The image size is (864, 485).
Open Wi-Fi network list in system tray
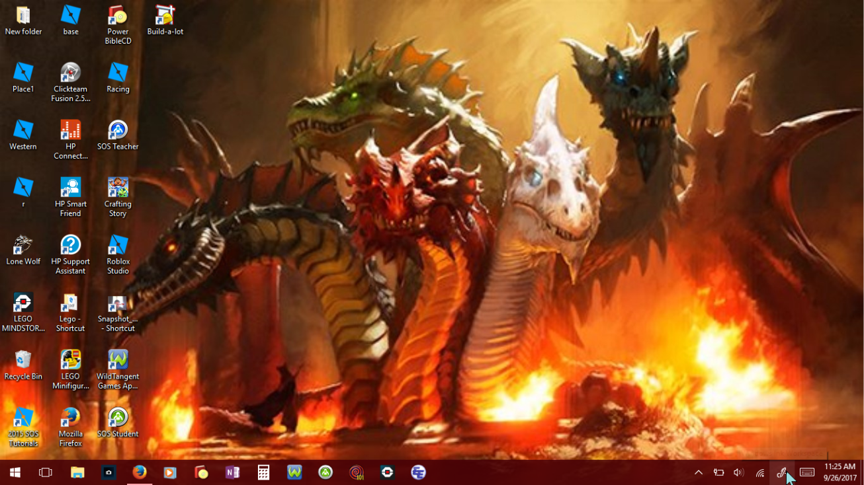pos(760,472)
